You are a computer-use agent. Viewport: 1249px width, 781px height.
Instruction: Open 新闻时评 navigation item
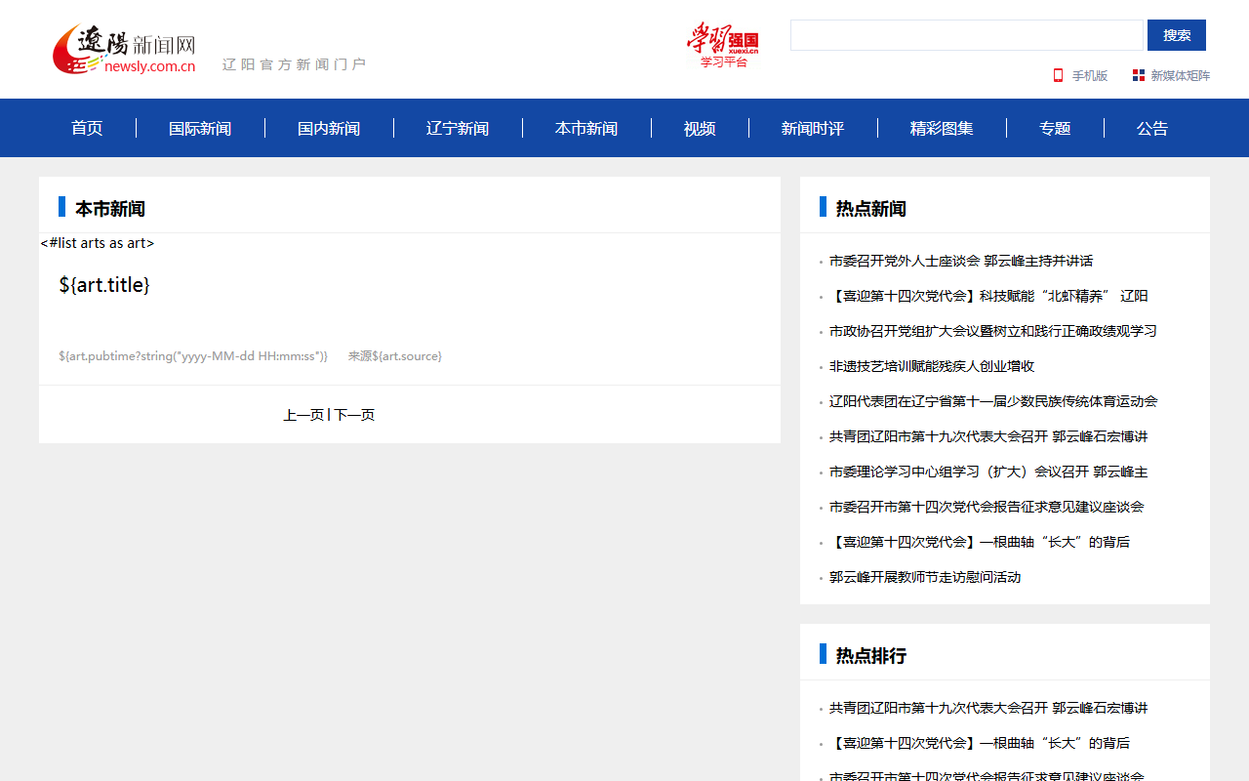813,128
